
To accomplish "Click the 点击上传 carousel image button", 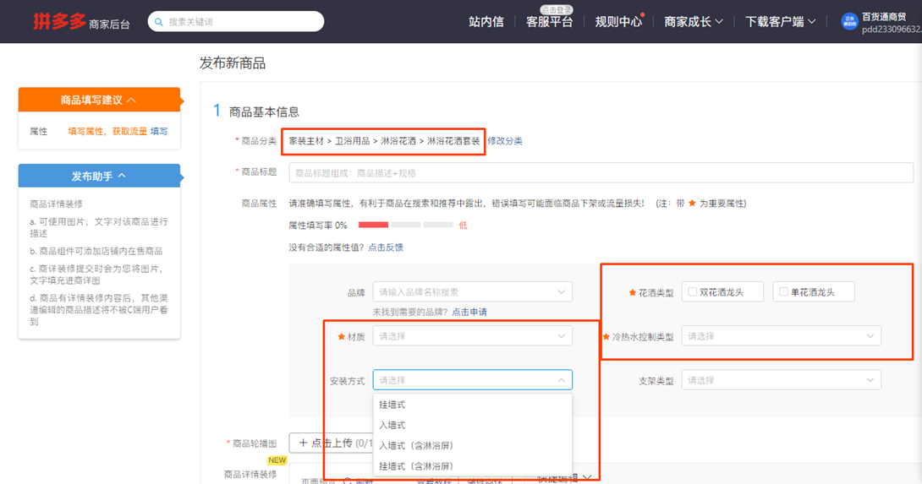I will [x=332, y=443].
